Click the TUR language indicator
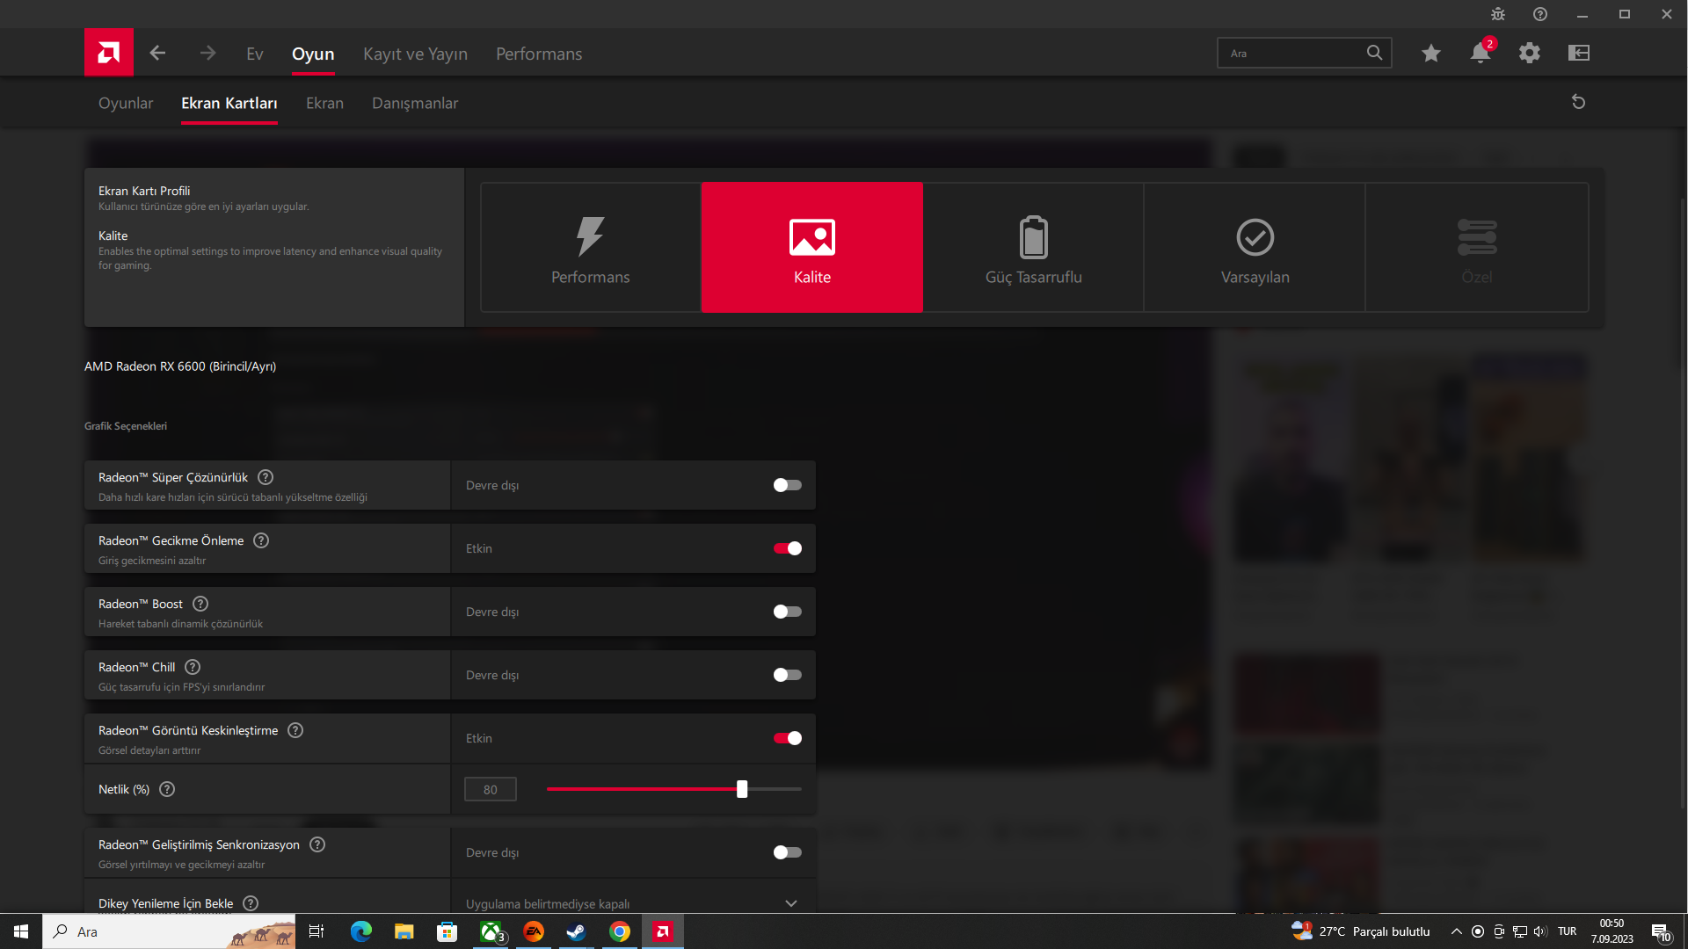1688x949 pixels. pyautogui.click(x=1568, y=931)
